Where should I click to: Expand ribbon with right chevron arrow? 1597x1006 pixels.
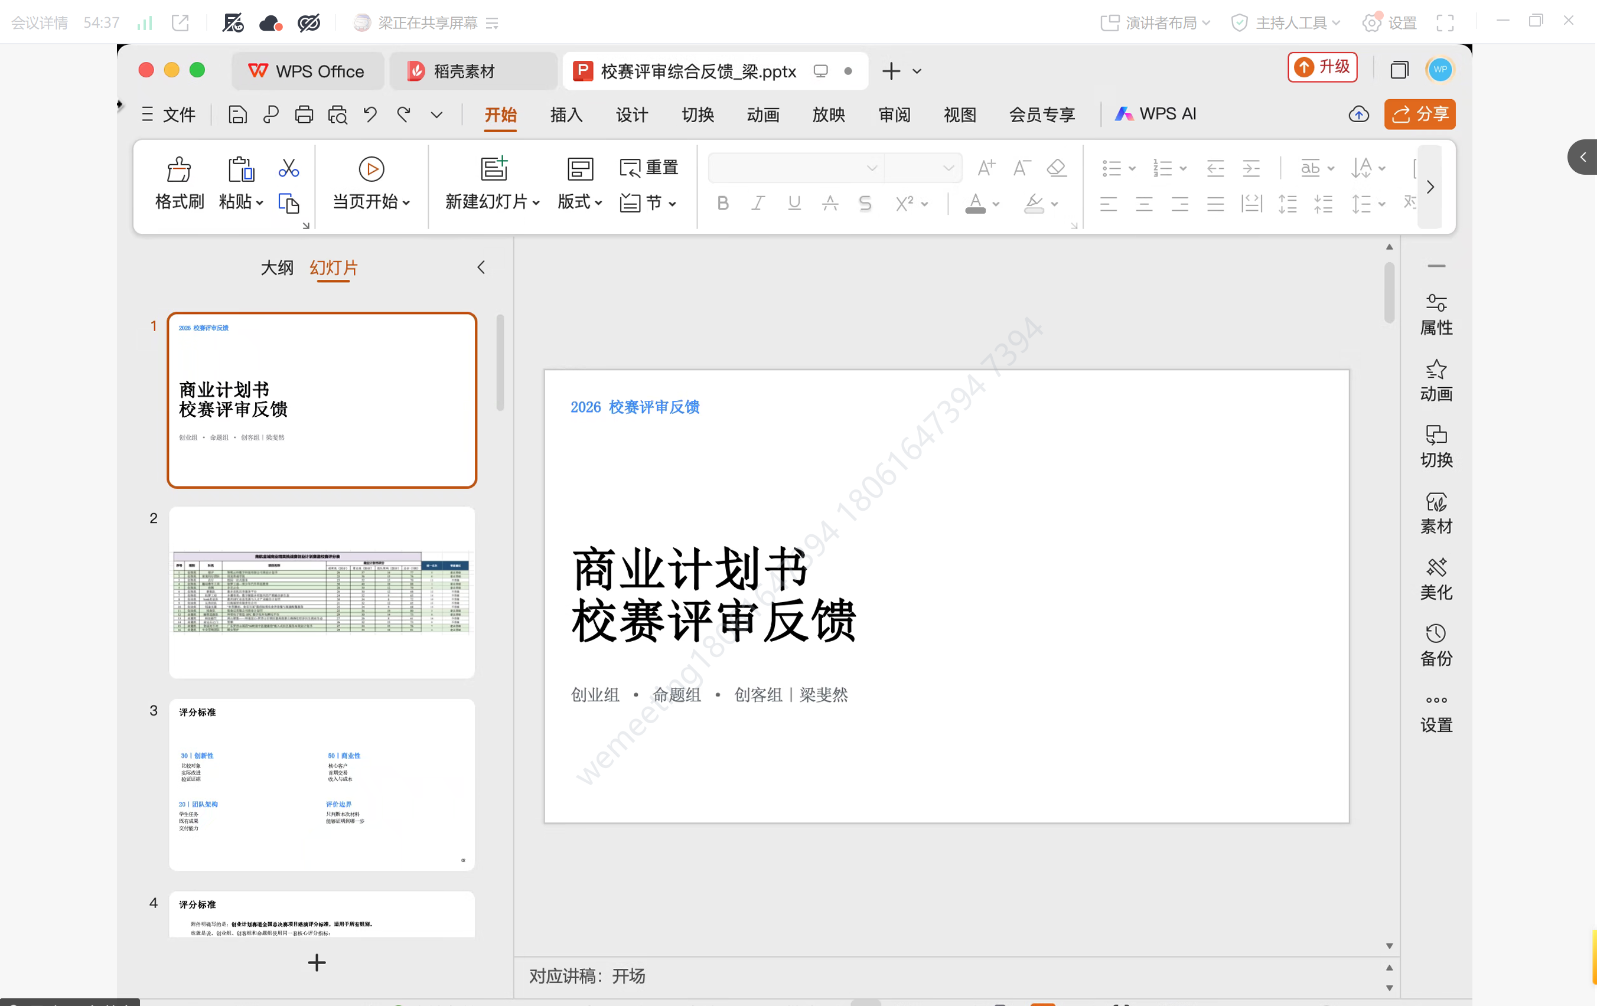click(1430, 187)
